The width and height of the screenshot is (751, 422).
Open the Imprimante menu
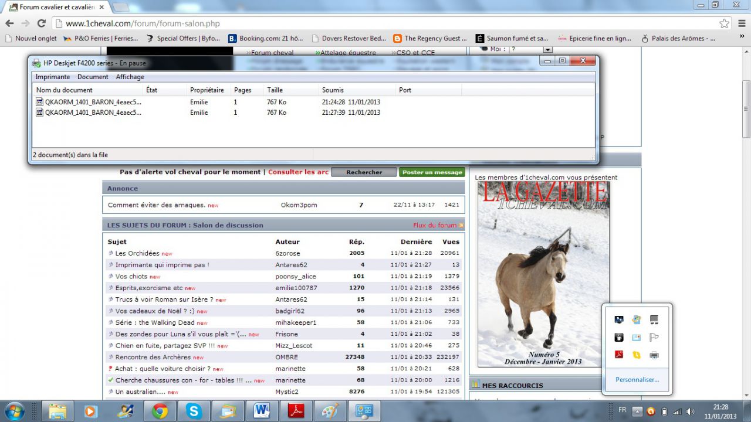[52, 77]
